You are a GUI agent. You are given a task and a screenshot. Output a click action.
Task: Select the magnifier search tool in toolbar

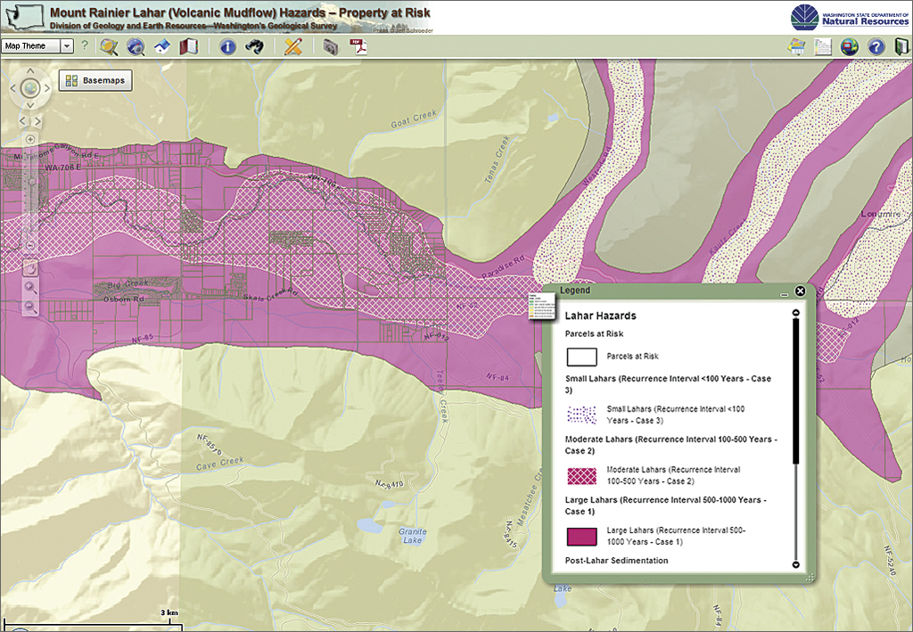pyautogui.click(x=110, y=47)
